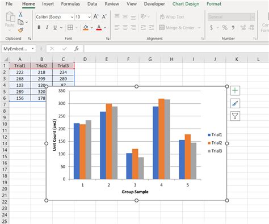Align text left
Viewport: 269px width, 224px height.
point(117,28)
